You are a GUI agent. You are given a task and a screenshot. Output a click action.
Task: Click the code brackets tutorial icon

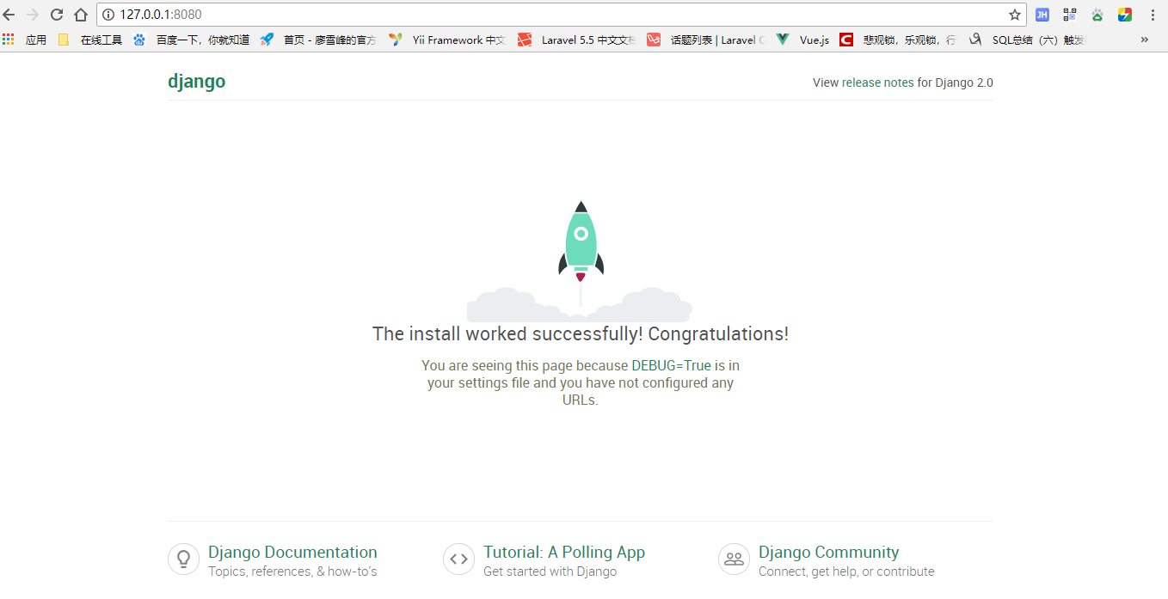point(458,559)
